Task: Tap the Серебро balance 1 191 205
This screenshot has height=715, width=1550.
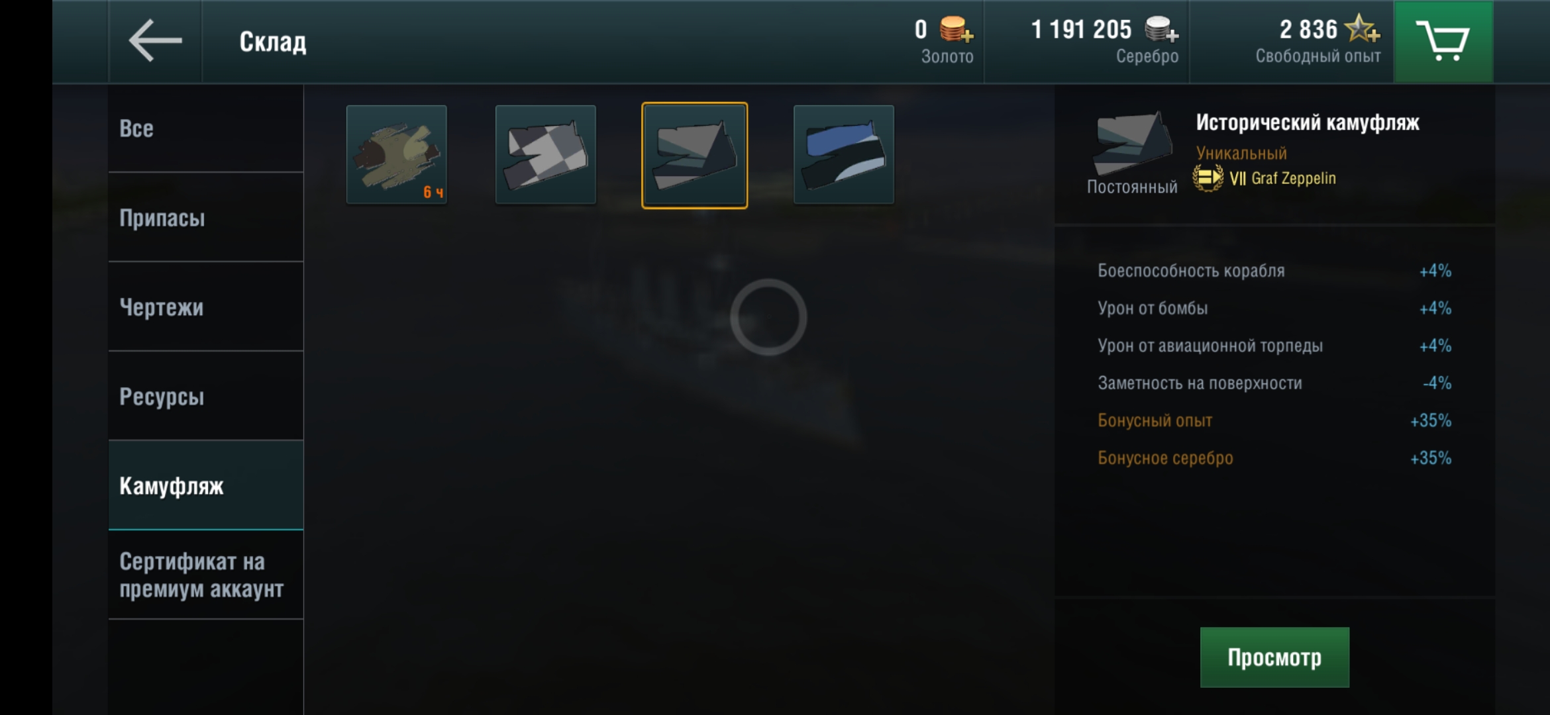Action: coord(1081,30)
